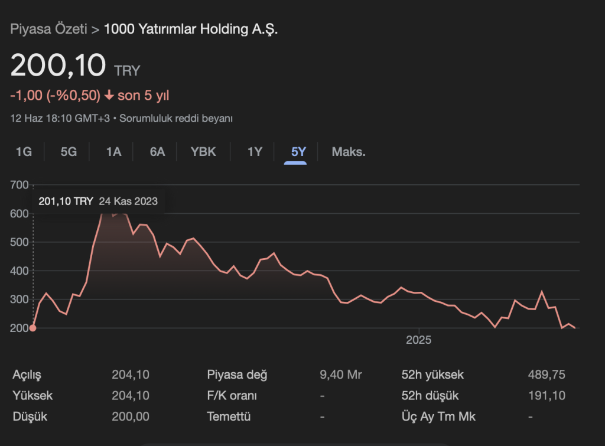
Task: Show the Maks. full history range
Action: [x=349, y=152]
